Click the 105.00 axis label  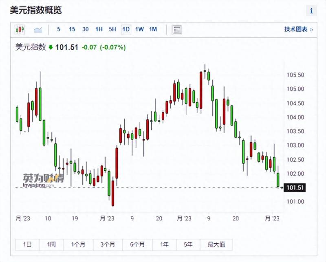pos(295,89)
